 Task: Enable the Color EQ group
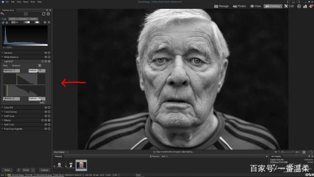tap(49, 108)
